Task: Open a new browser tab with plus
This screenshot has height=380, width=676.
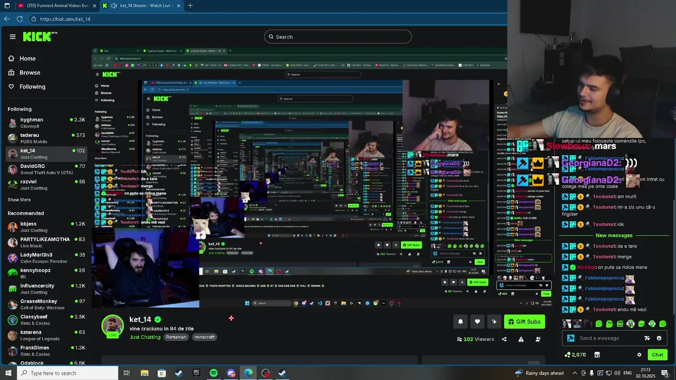Action: [190, 6]
